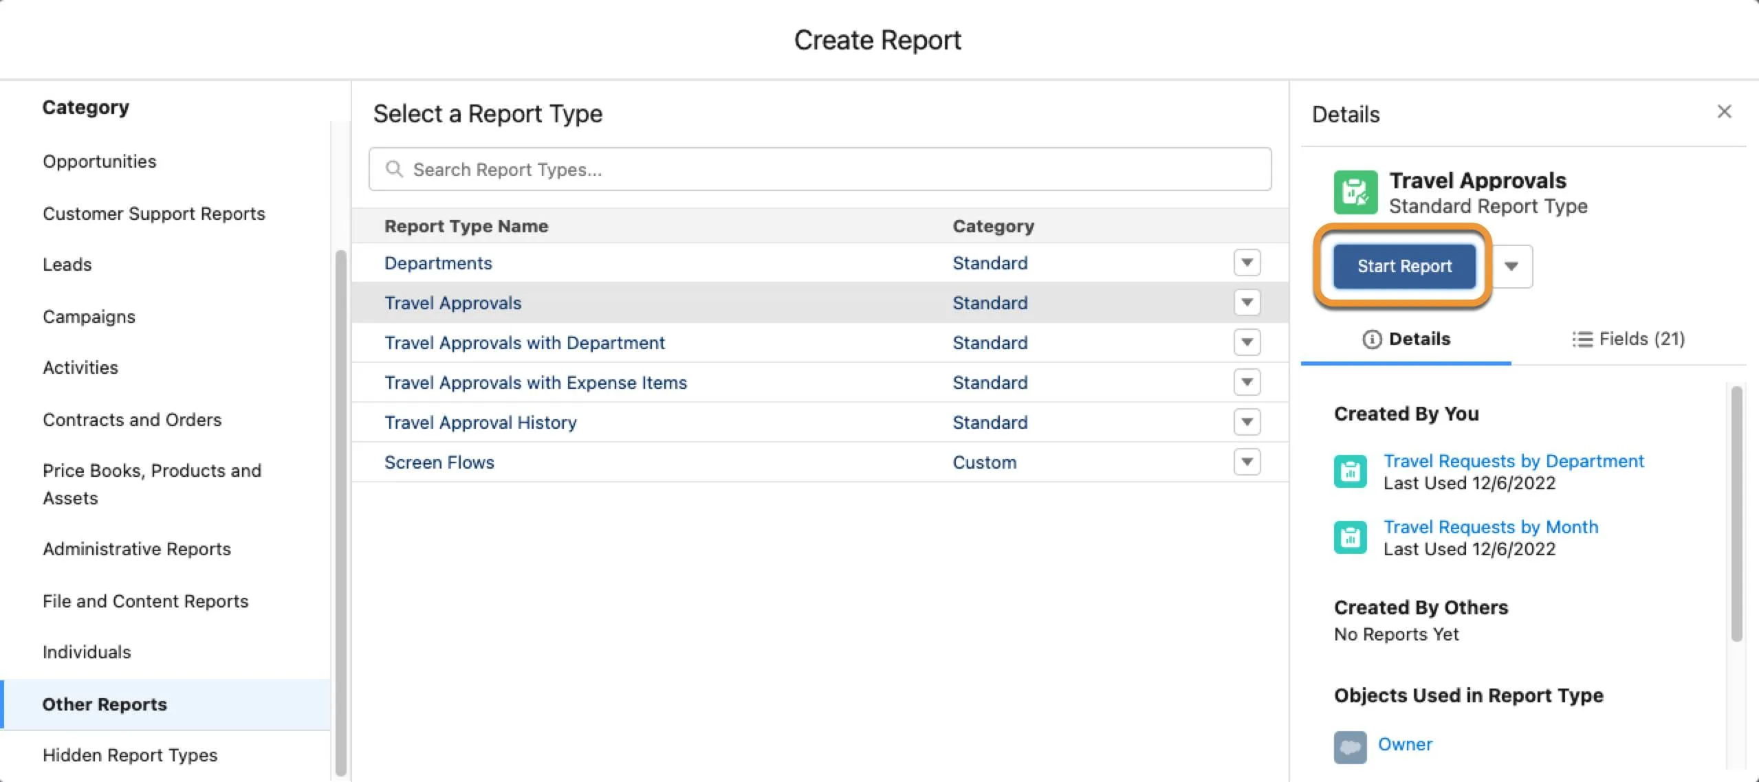The height and width of the screenshot is (782, 1759).
Task: Click the Travel Approvals report type icon
Action: point(1355,190)
